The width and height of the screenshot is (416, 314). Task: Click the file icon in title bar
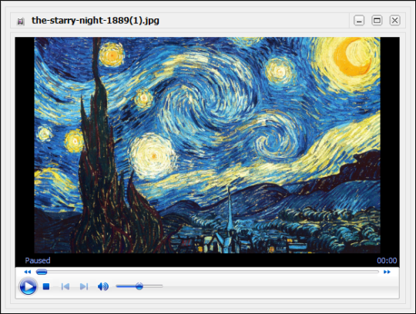click(x=21, y=22)
